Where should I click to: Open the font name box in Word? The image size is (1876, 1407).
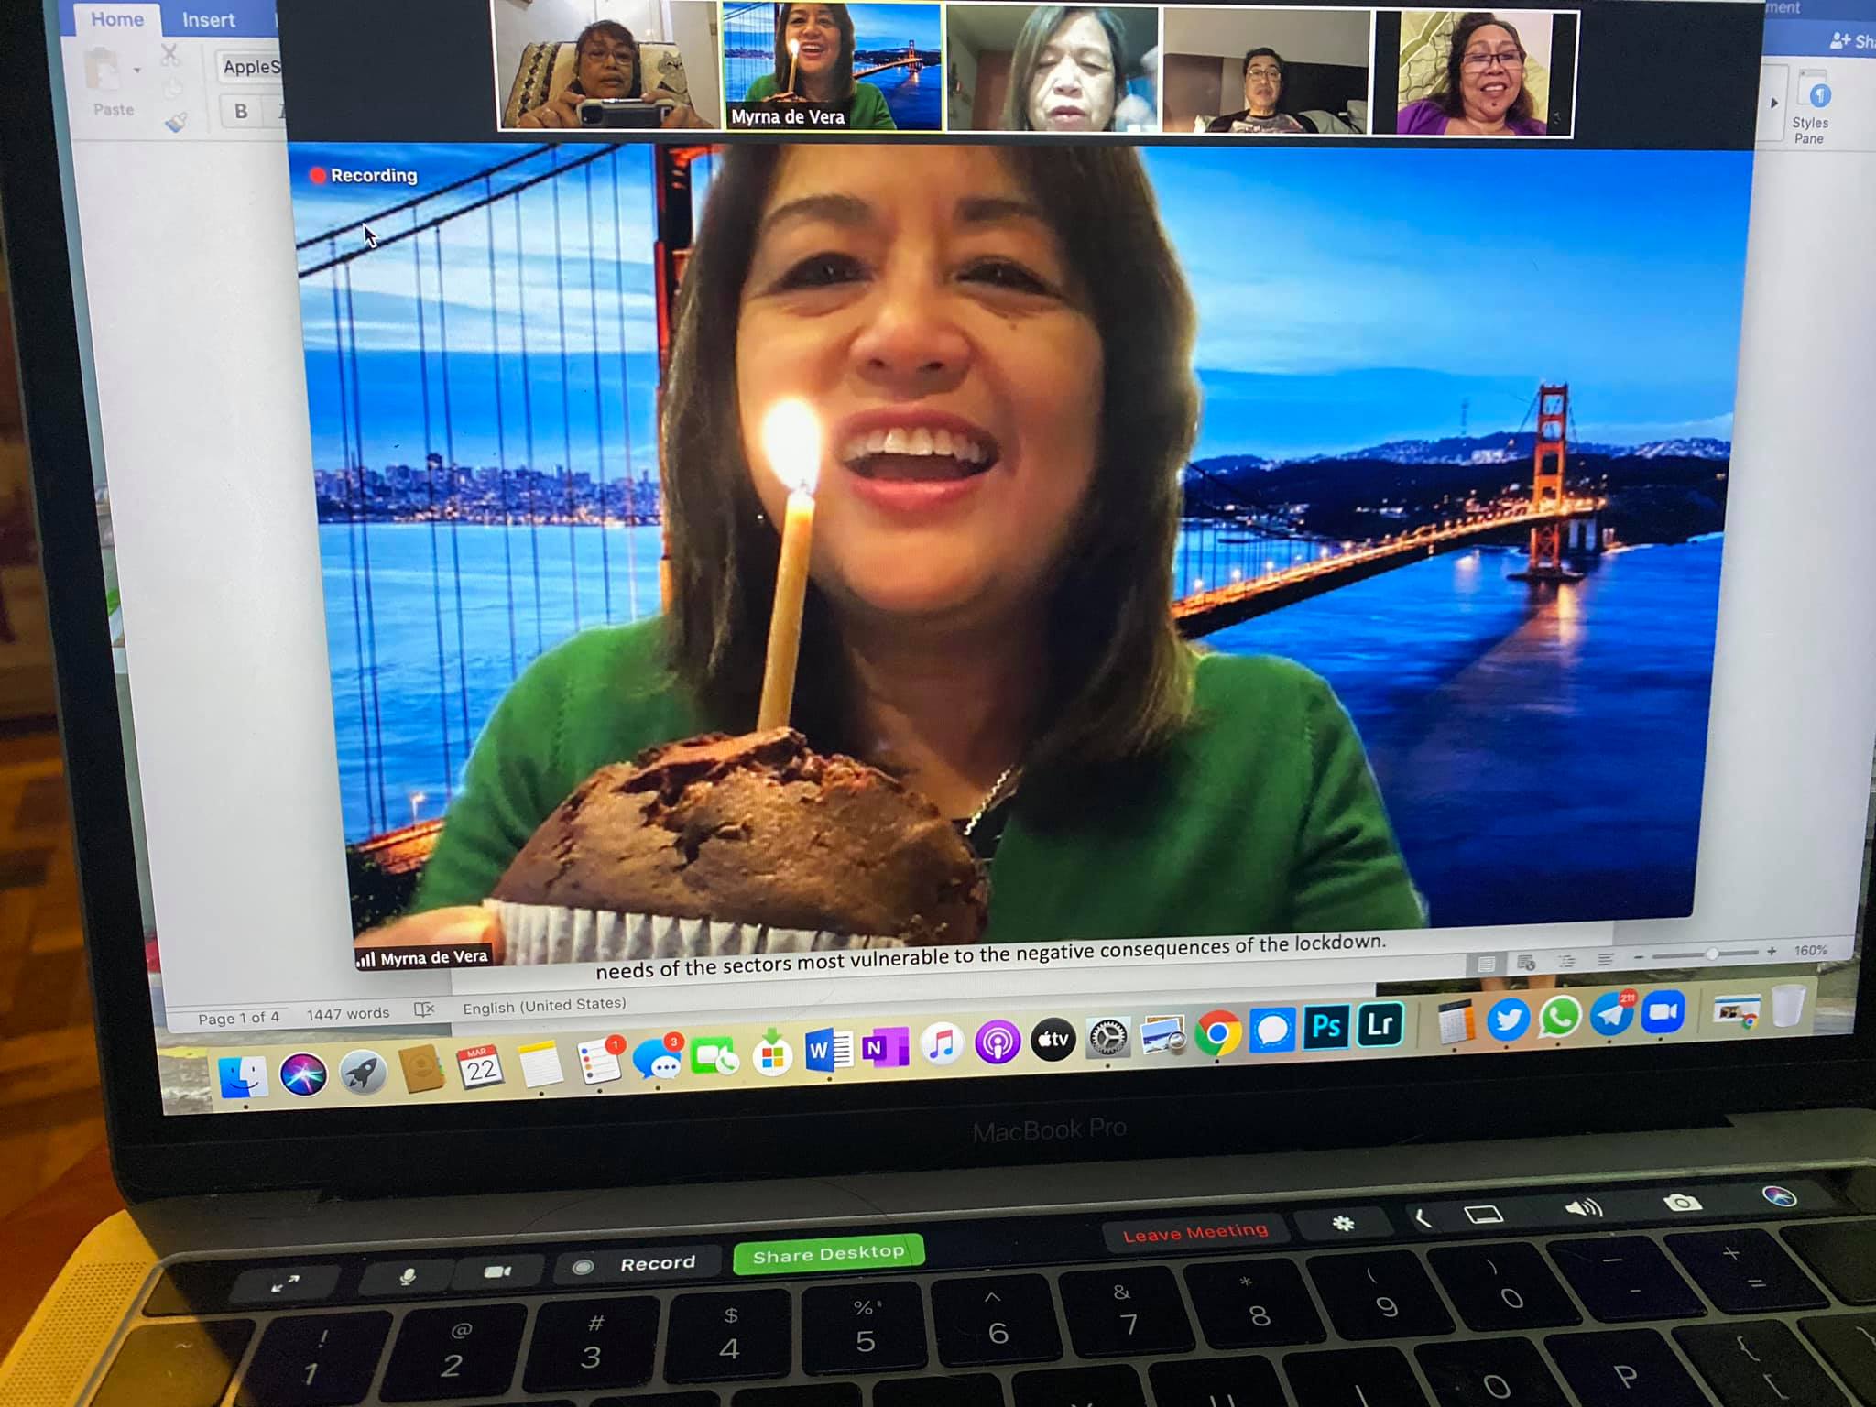[x=251, y=66]
